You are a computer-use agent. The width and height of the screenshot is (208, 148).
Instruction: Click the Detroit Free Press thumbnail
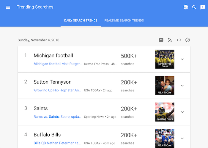coord(165,59)
